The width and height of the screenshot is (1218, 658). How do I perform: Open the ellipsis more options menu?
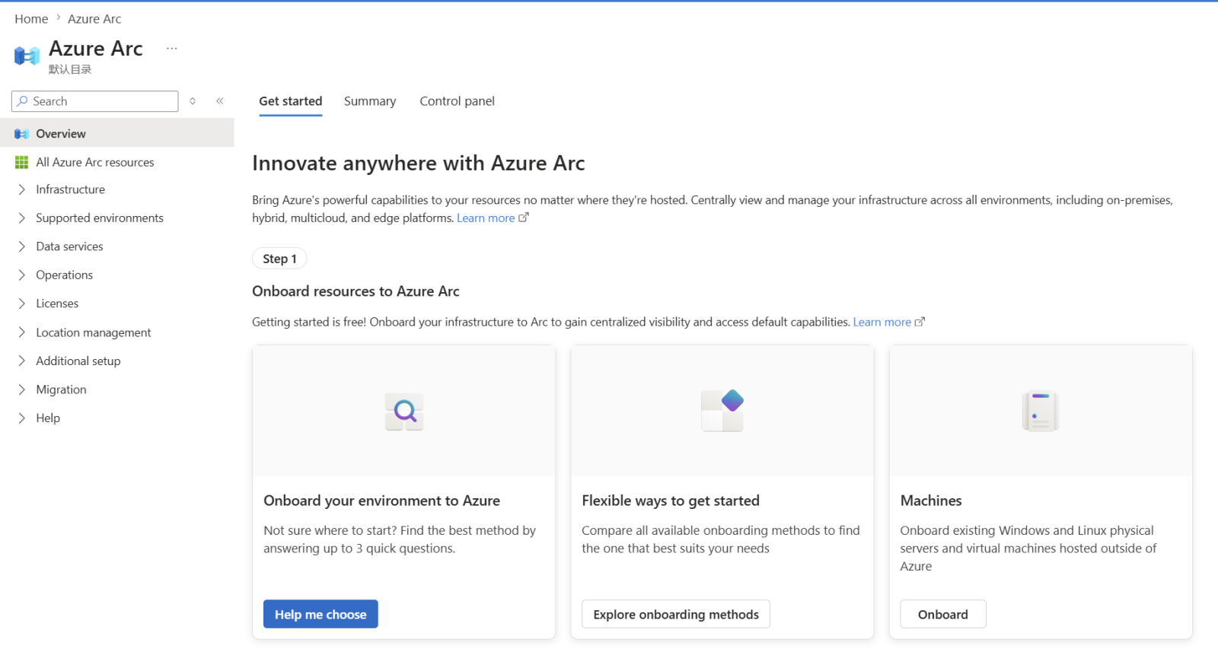[172, 48]
